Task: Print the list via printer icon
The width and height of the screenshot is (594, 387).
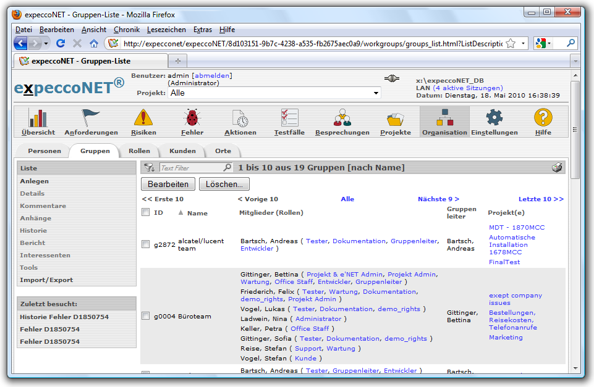Action: tap(557, 168)
